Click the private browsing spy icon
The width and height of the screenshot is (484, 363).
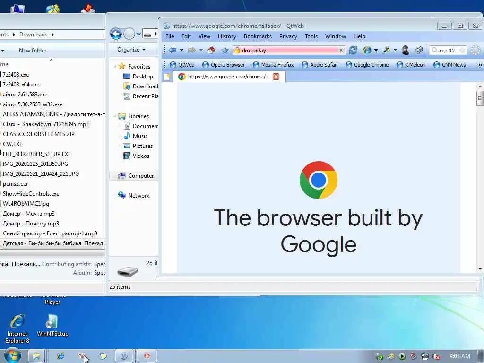point(406,50)
